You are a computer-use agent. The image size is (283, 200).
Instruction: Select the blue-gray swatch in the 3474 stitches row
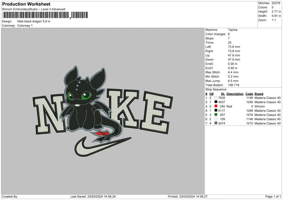pos(216,123)
